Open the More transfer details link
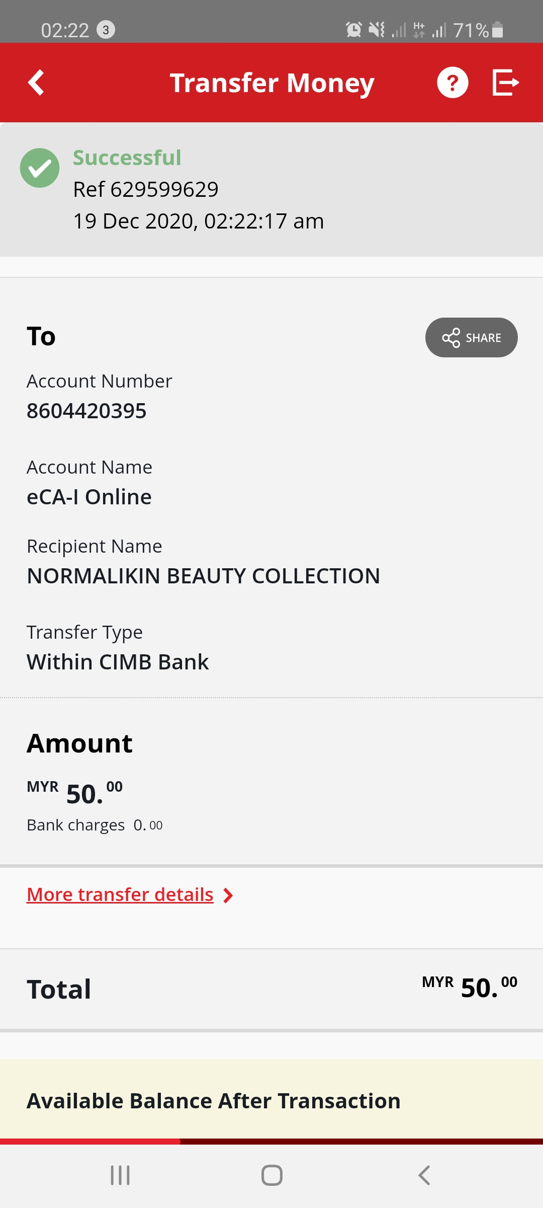Screen dimensions: 543x1208 (120, 894)
